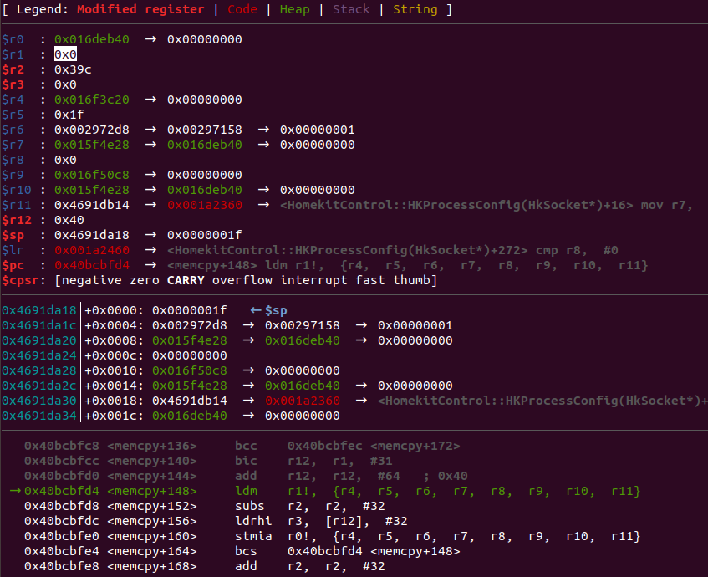Click stack address 0x4691da18
Image resolution: width=708 pixels, height=577 pixels.
(x=38, y=310)
